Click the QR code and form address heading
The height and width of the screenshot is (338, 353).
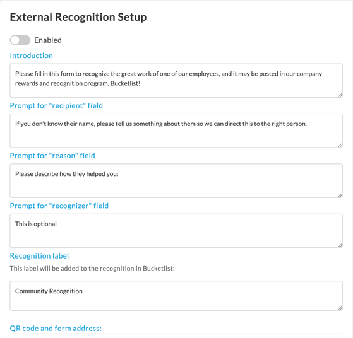pos(56,329)
